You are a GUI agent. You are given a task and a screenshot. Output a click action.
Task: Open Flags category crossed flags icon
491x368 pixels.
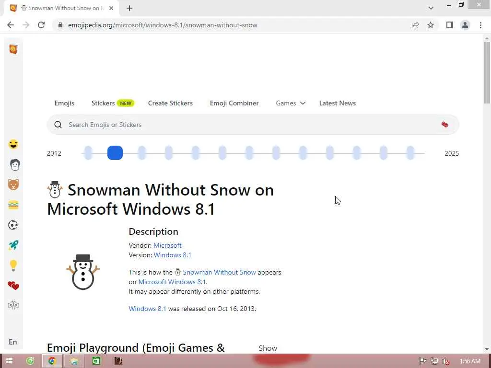click(x=13, y=305)
